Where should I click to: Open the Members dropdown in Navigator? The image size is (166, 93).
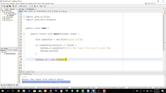click(x=5, y=50)
